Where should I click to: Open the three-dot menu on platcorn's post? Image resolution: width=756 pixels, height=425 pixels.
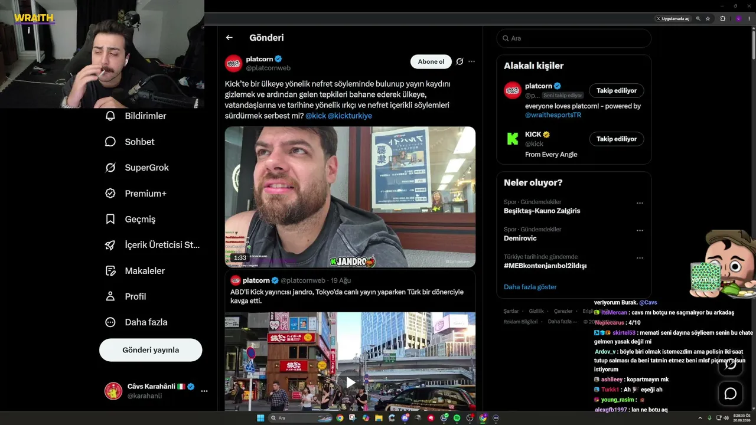coord(471,61)
